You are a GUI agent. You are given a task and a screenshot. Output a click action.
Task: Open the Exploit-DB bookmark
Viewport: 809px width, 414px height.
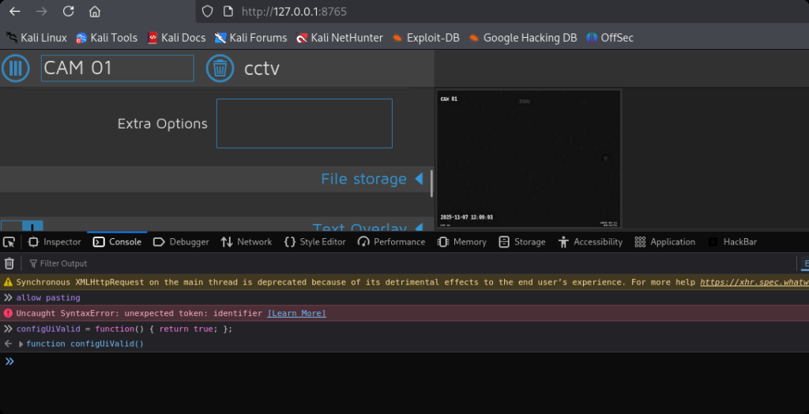pos(426,38)
